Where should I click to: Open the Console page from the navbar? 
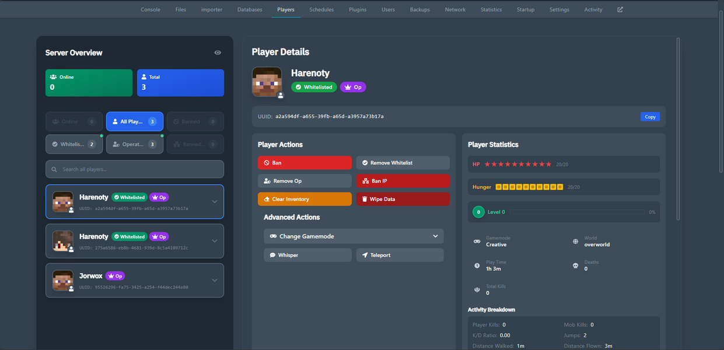point(150,9)
